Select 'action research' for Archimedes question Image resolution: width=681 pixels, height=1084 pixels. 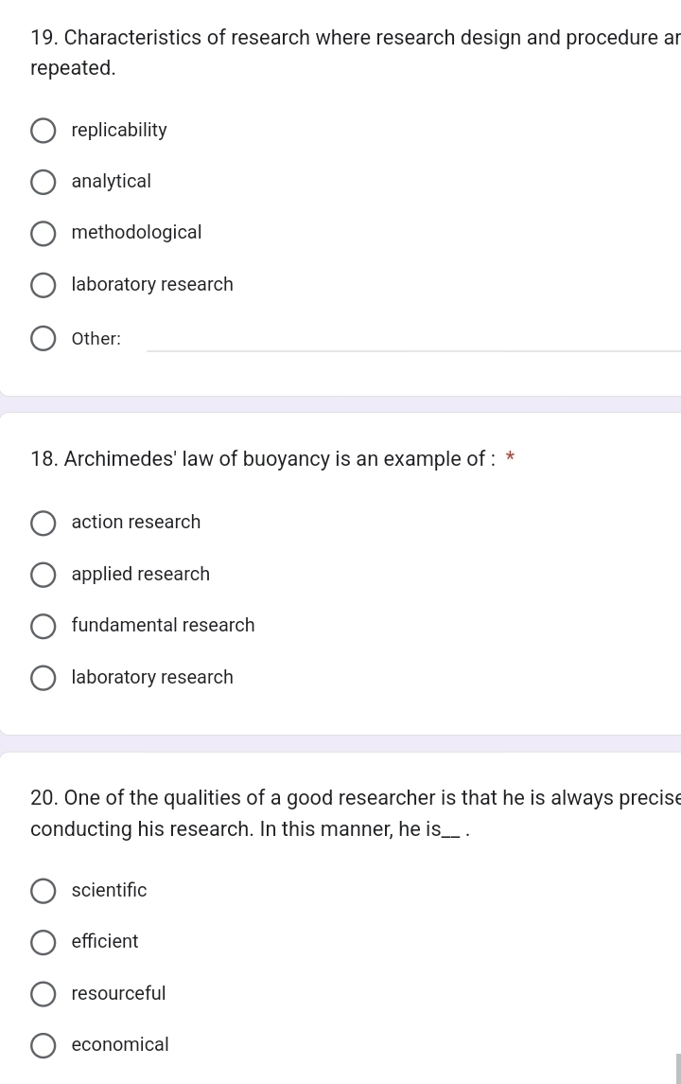point(43,524)
